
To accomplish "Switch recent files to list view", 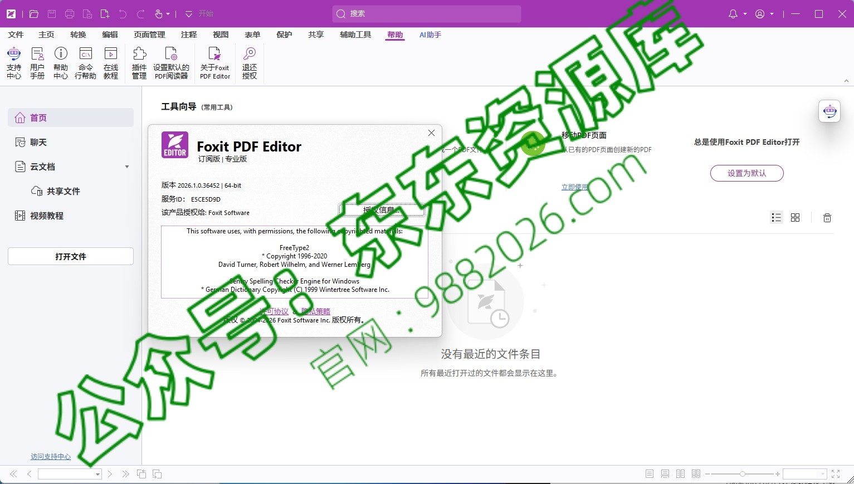I will 777,217.
